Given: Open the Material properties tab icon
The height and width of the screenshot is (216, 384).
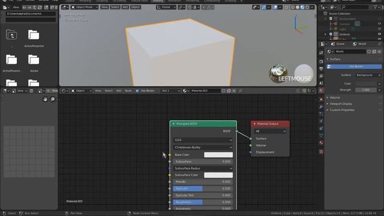Looking at the screenshot, I should coord(321,143).
